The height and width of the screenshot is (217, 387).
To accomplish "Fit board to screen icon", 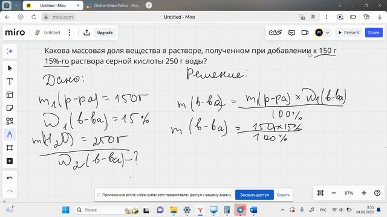I will pyautogui.click(x=320, y=193).
